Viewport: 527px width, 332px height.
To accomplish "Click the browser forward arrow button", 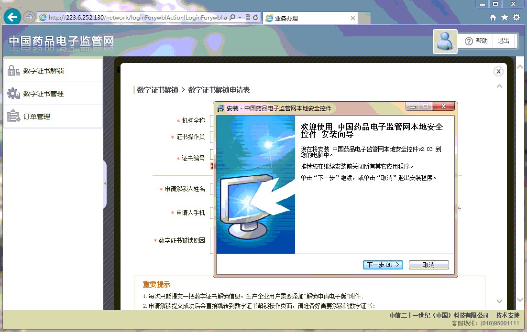I will tap(29, 18).
